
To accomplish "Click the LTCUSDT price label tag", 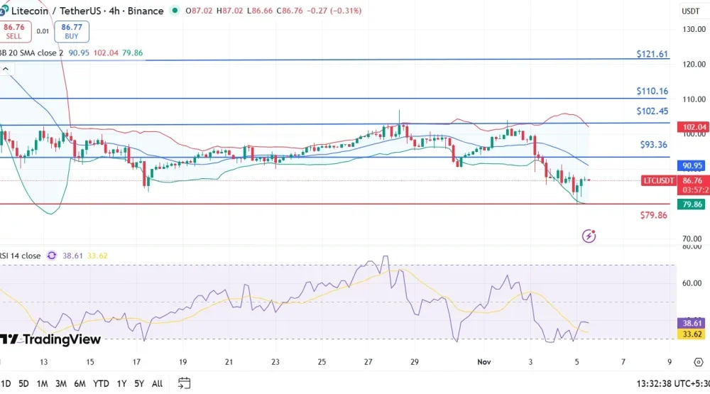I will 660,181.
